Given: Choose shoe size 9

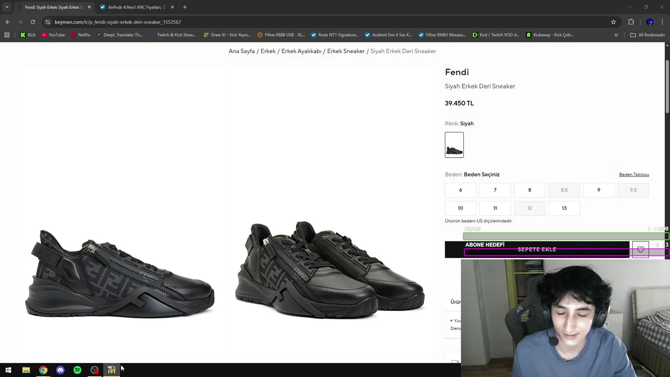Looking at the screenshot, I should (599, 190).
